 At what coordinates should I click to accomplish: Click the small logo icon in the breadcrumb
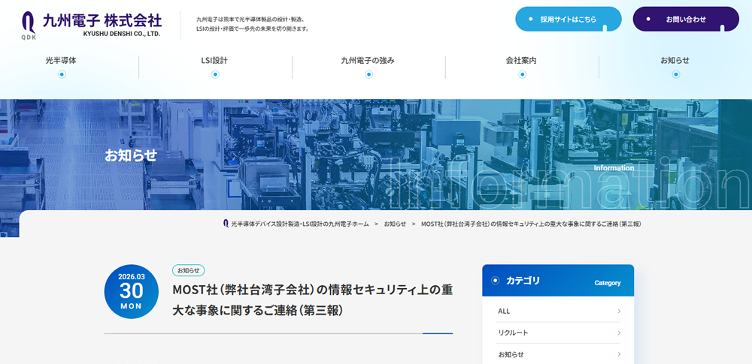coord(226,224)
